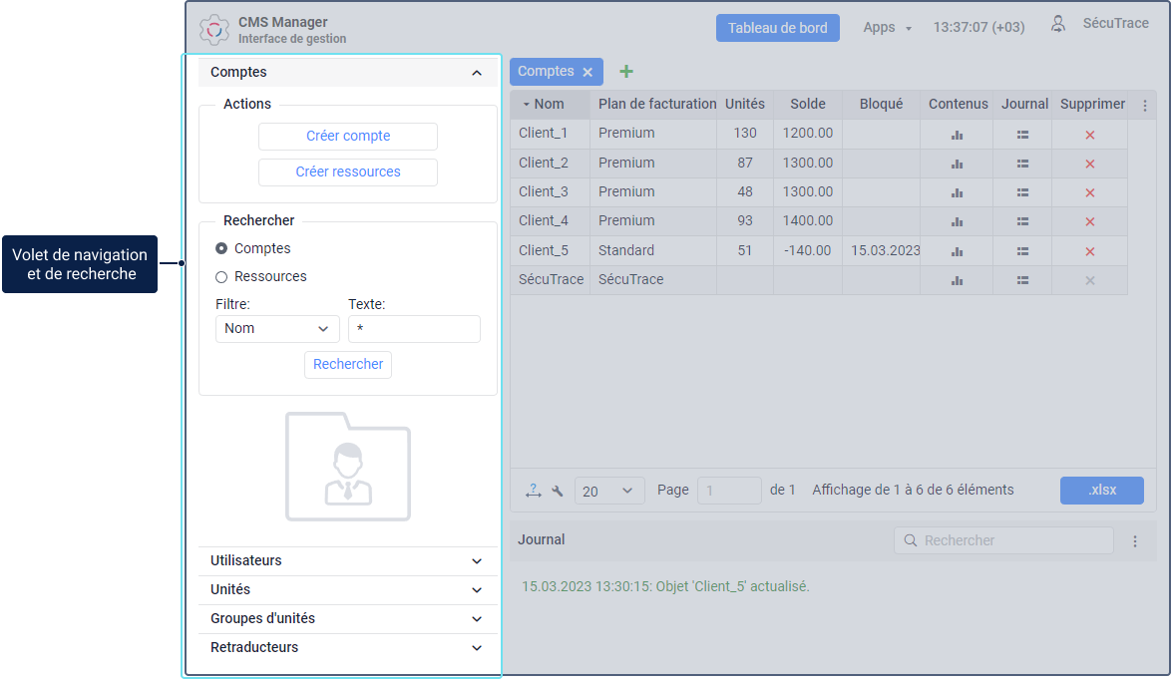Open Journal list icon for Client_3
The width and height of the screenshot is (1171, 679).
[1022, 192]
